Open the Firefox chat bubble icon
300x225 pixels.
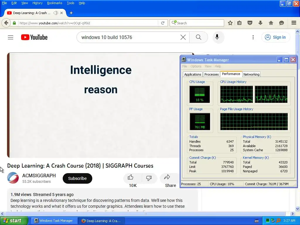(x=282, y=23)
